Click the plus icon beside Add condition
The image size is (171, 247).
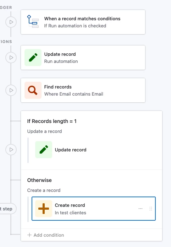29,235
